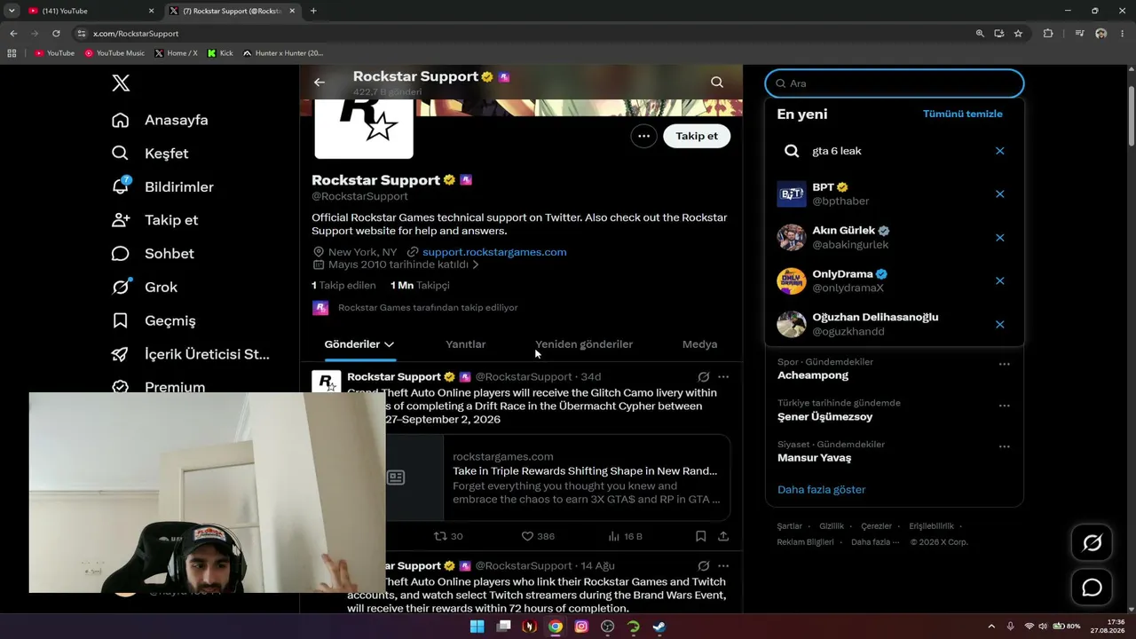Open the Mansur Yavaş trending topic
This screenshot has height=639, width=1136.
(814, 458)
